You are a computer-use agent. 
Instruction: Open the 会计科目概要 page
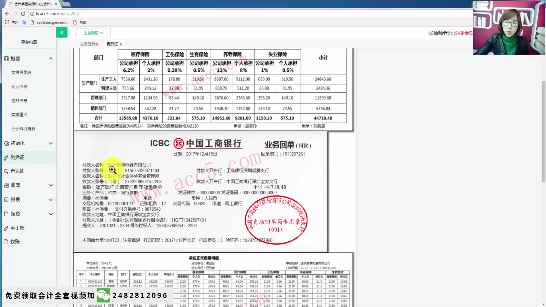(23, 128)
